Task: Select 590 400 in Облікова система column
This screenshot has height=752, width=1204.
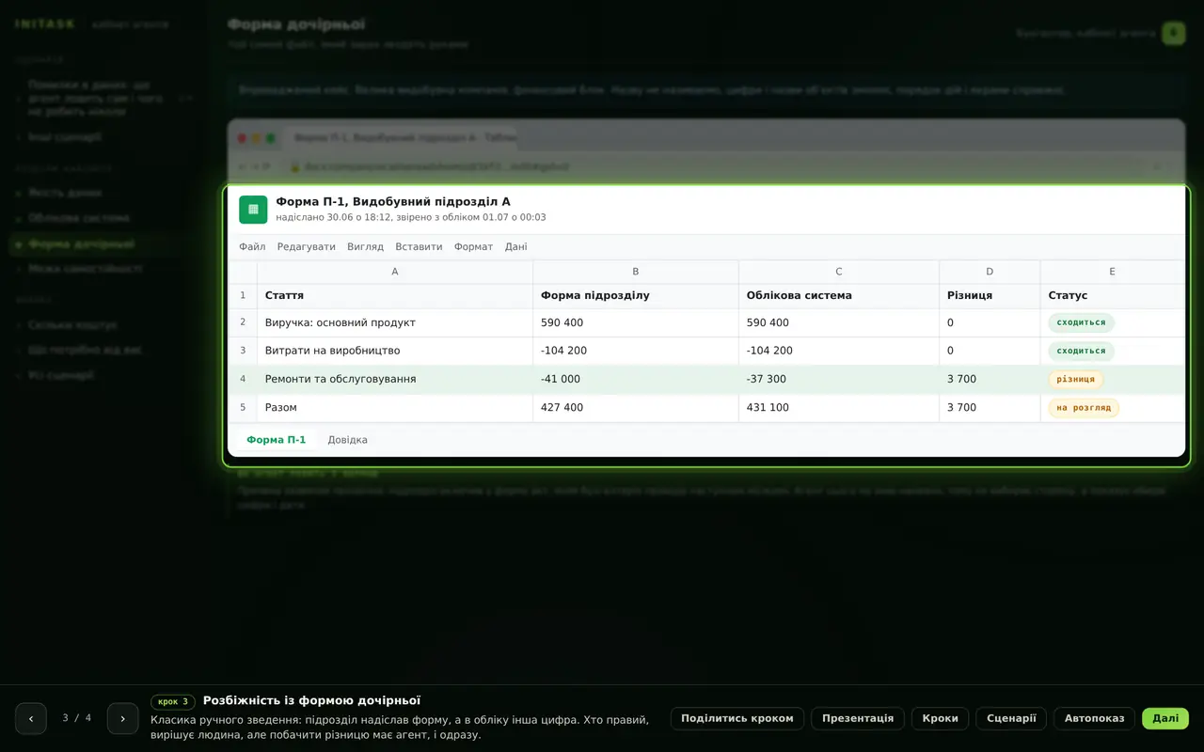Action: 839,322
